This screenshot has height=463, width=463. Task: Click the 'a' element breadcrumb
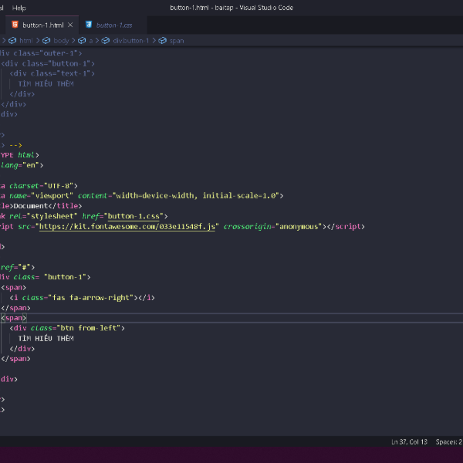click(x=90, y=40)
